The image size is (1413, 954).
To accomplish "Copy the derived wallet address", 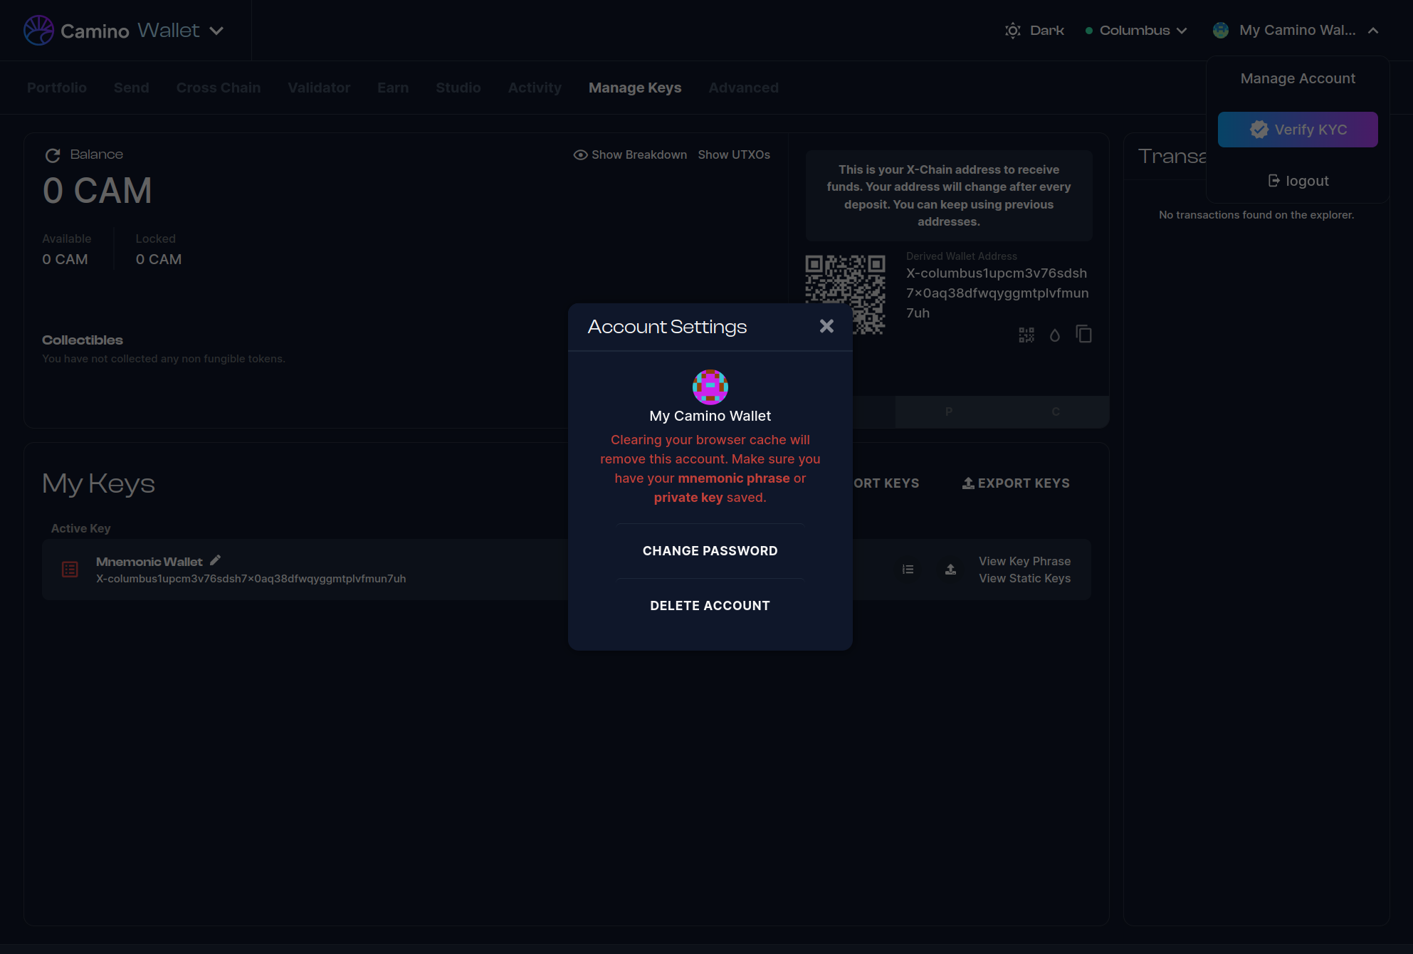I will point(1083,334).
